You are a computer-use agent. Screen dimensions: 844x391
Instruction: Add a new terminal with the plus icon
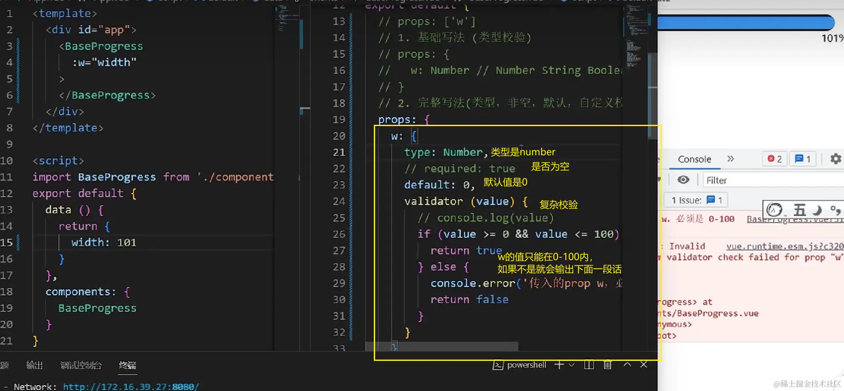click(x=559, y=365)
